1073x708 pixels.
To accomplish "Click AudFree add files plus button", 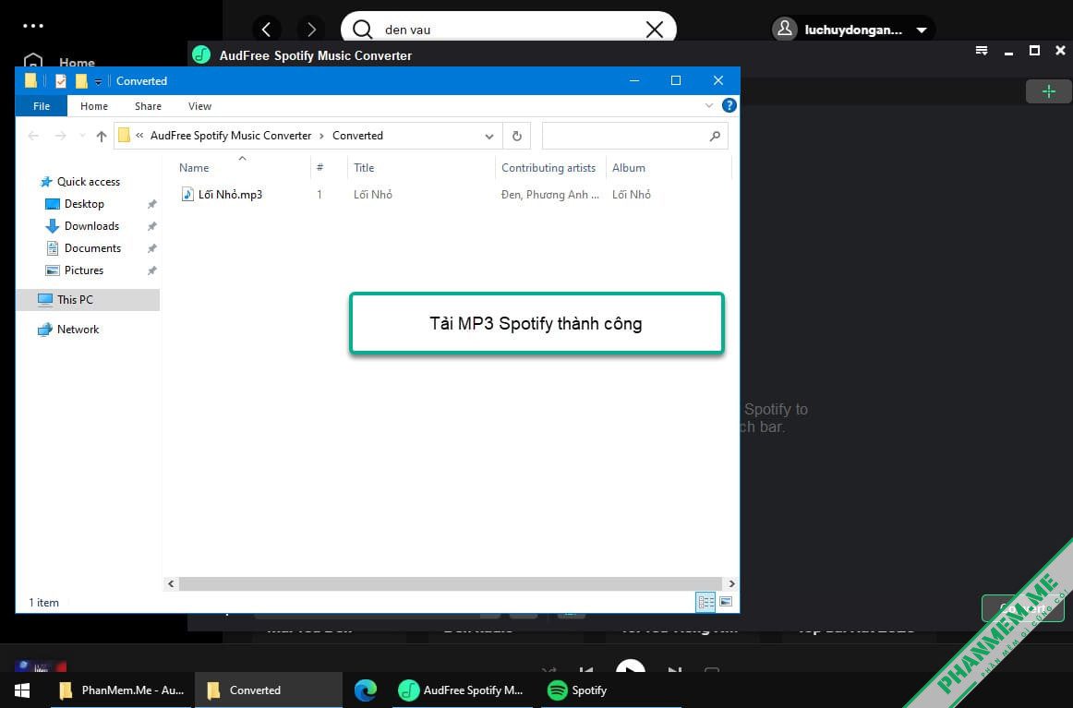I will [x=1048, y=91].
